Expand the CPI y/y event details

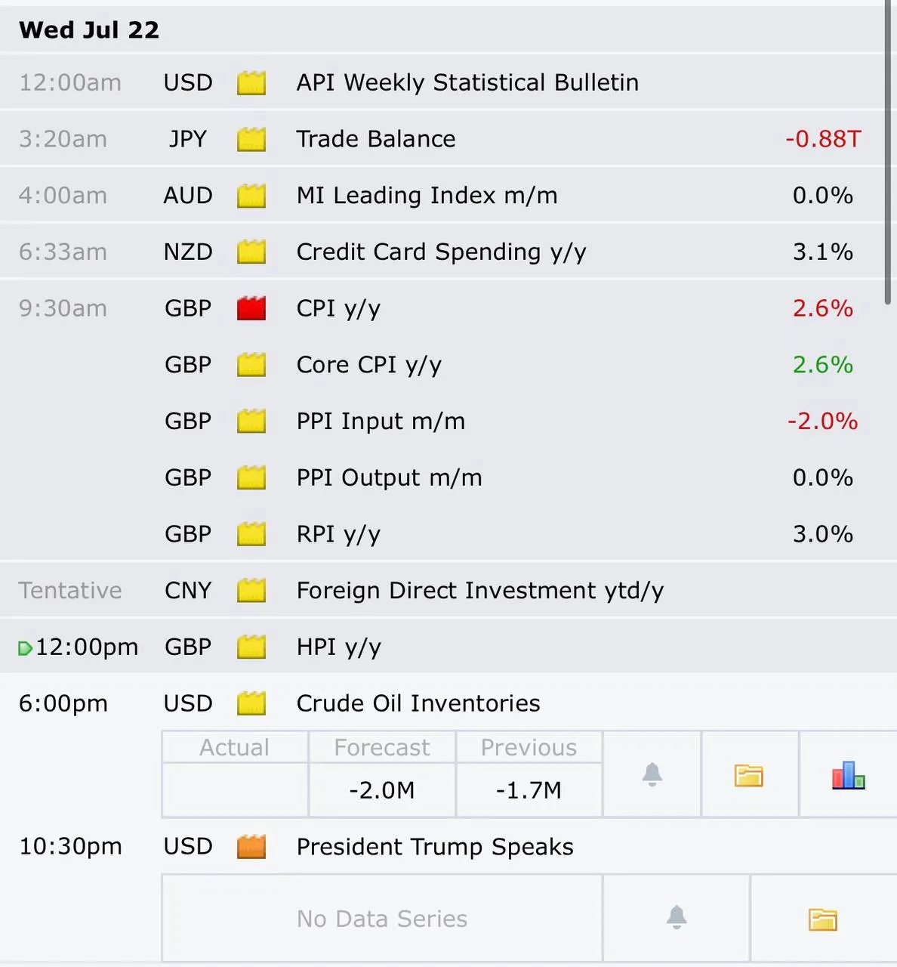click(448, 308)
